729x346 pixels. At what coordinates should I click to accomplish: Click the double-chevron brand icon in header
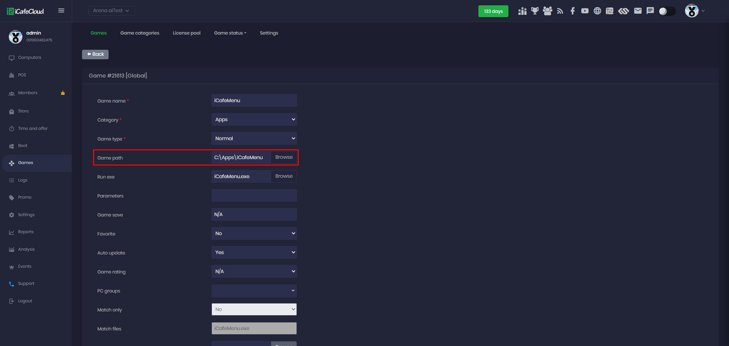pos(623,11)
